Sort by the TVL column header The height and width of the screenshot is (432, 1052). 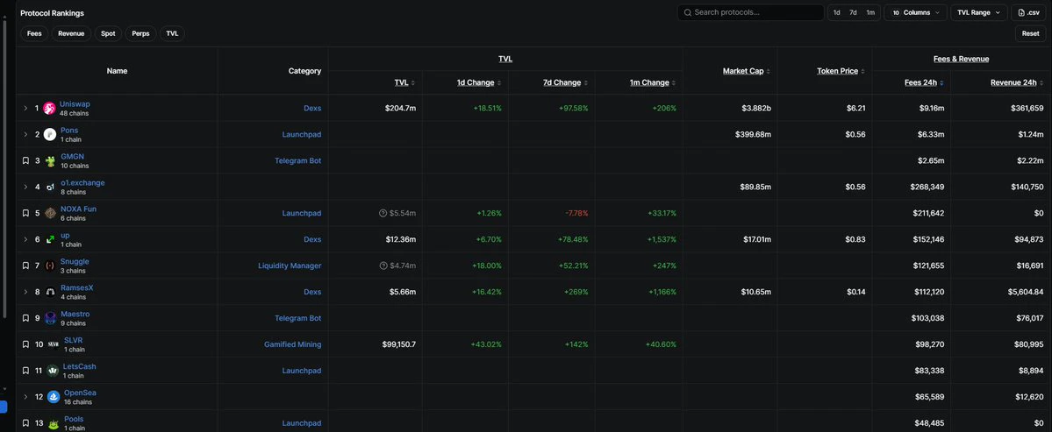coord(404,82)
